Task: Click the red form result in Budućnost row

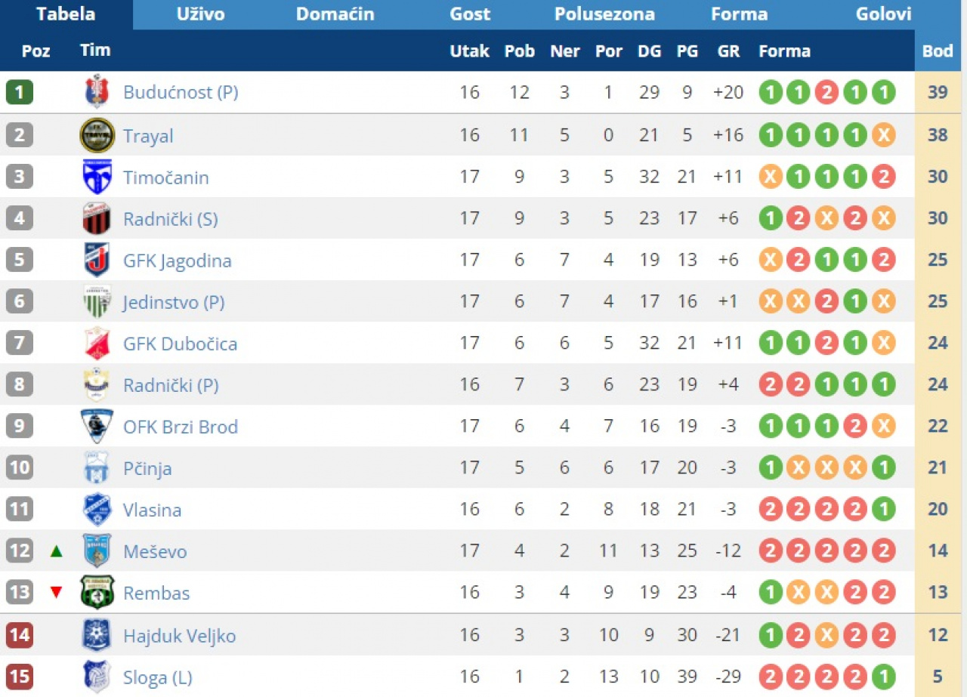Action: click(x=826, y=93)
